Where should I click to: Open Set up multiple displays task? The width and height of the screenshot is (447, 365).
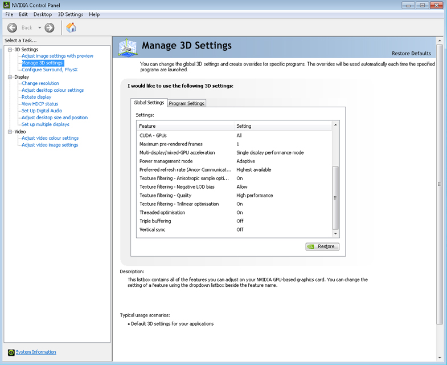pyautogui.click(x=46, y=124)
